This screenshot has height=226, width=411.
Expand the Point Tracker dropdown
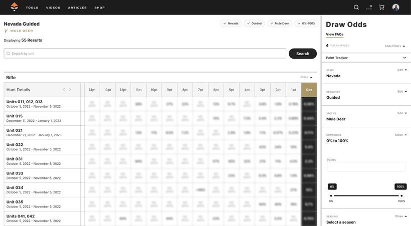(x=404, y=58)
